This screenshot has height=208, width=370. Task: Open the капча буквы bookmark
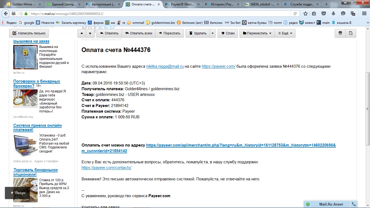pyautogui.click(x=254, y=23)
